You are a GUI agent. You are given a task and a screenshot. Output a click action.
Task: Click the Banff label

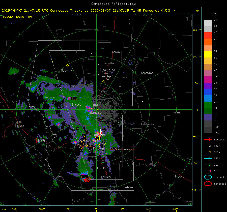pyautogui.click(x=42, y=141)
